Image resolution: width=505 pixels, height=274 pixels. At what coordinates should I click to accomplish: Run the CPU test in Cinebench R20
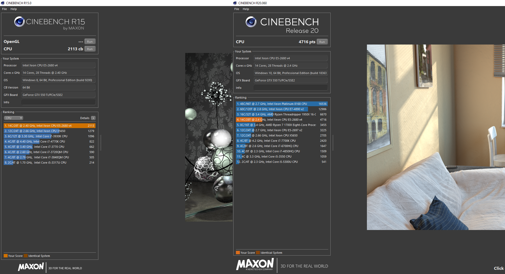point(322,42)
